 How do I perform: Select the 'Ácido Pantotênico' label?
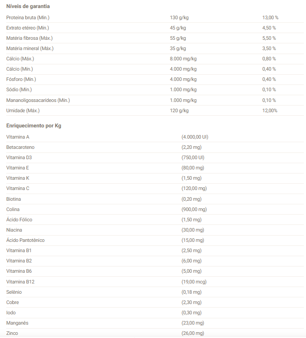[25, 240]
